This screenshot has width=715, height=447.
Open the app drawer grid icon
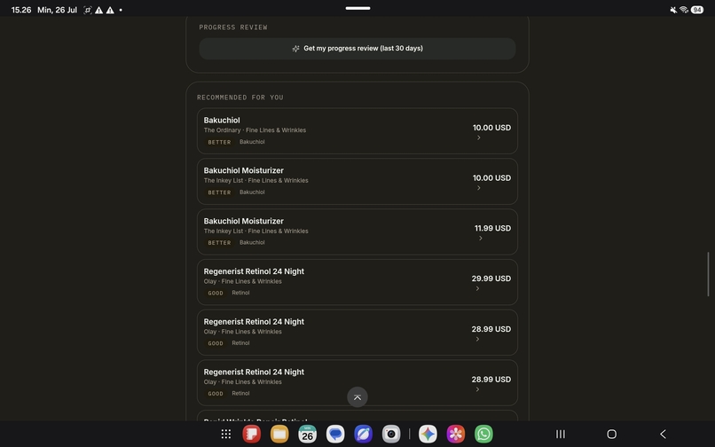pos(226,434)
